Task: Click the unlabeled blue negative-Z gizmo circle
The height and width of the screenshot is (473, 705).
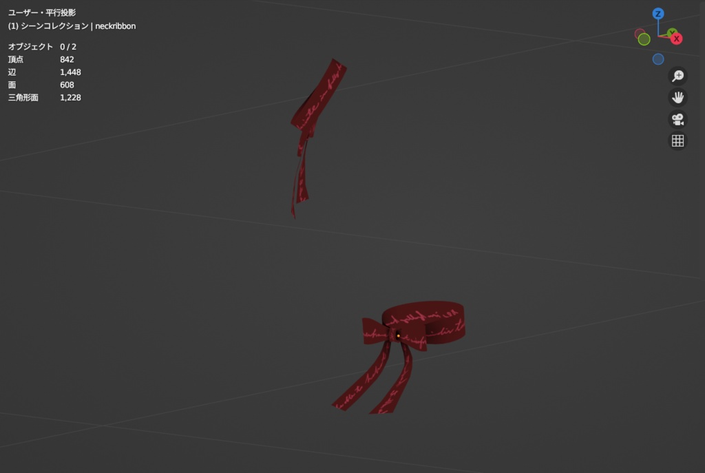Action: [x=657, y=59]
